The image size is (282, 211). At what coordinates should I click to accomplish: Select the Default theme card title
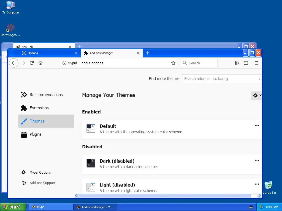108,126
